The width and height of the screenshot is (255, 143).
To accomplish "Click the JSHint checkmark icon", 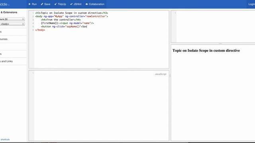I will [71, 4].
